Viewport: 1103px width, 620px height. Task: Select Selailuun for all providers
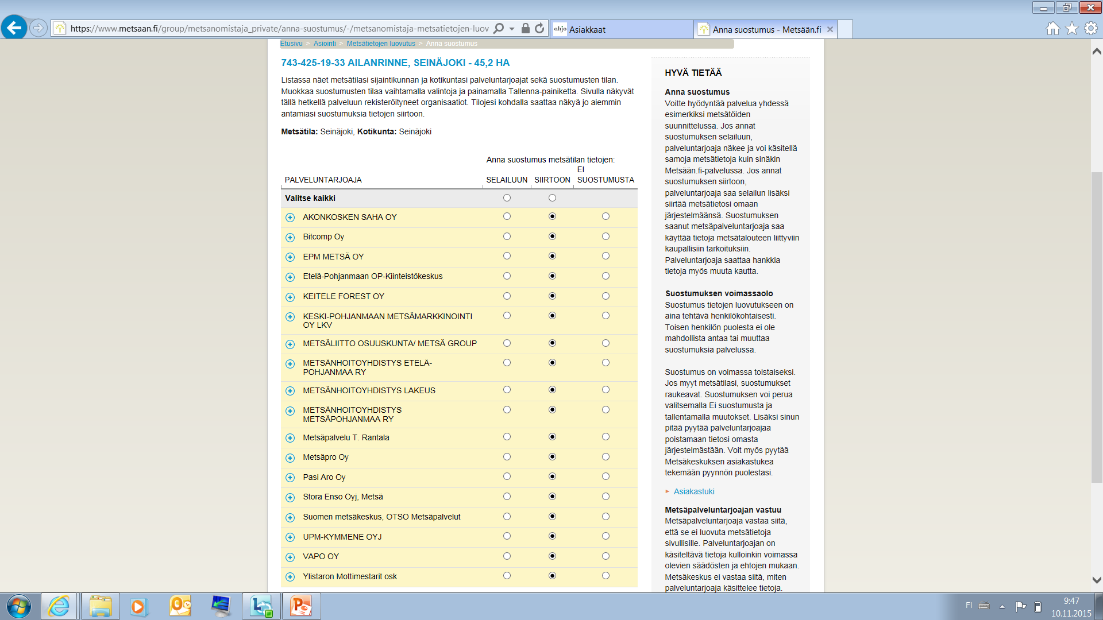[507, 198]
